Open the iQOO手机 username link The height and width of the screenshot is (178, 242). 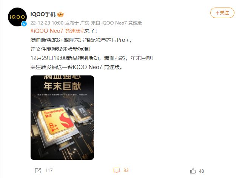(43, 14)
